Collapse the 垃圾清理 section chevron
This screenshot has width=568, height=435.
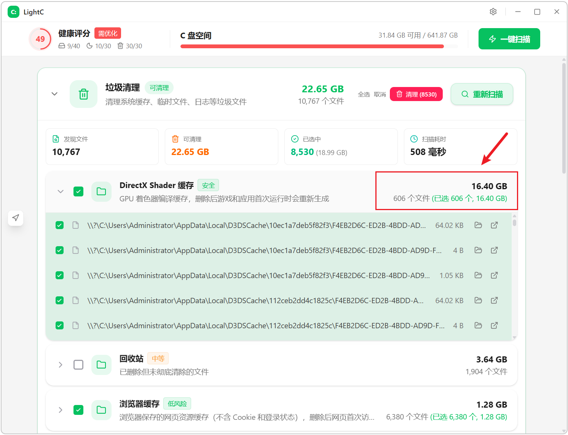click(54, 94)
